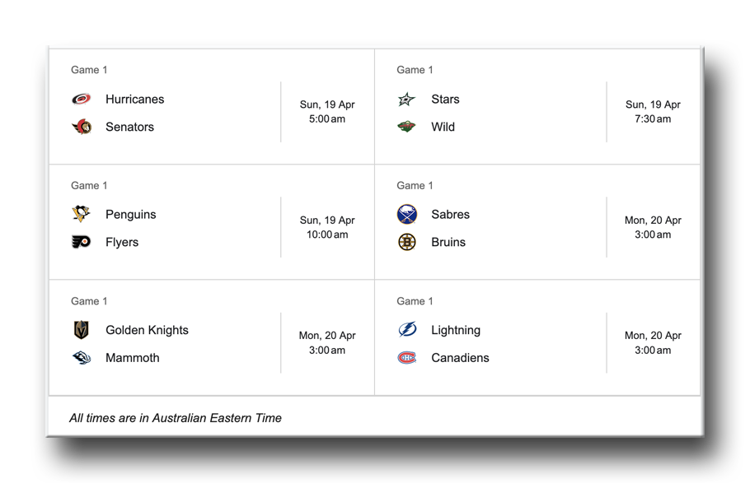
Task: Click Game 1 label above Lightning
Action: pos(415,301)
